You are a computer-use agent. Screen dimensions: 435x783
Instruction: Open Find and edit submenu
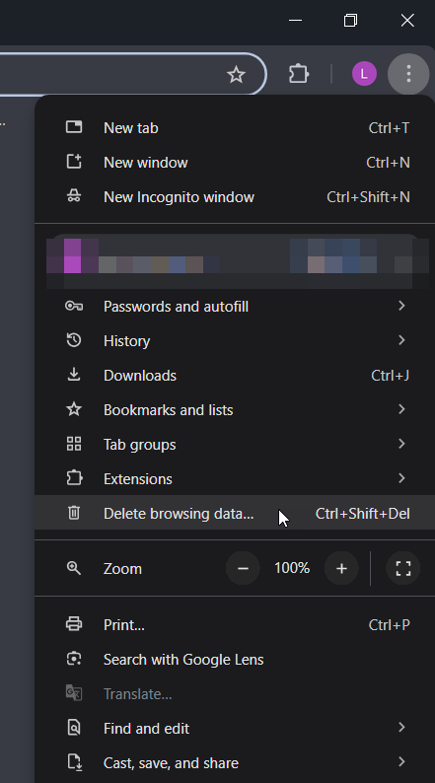click(x=235, y=728)
